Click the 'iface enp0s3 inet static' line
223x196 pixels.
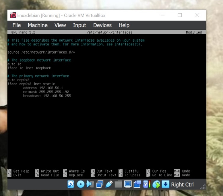pos(31,84)
